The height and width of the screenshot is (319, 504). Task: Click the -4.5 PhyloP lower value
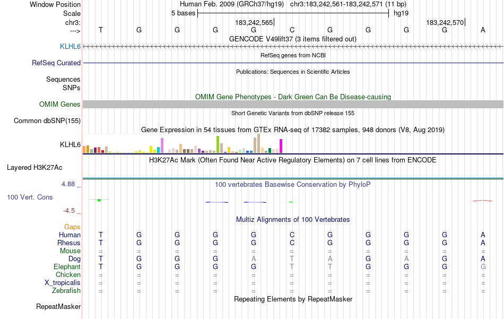69,211
